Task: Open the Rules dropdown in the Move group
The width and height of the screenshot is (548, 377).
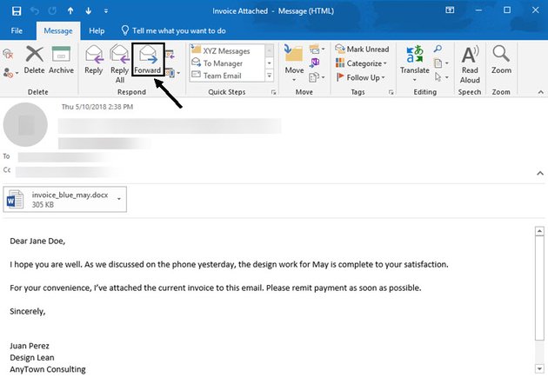Action: pyautogui.click(x=317, y=50)
